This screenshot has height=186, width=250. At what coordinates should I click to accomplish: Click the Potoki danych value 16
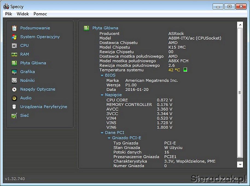[167, 152]
